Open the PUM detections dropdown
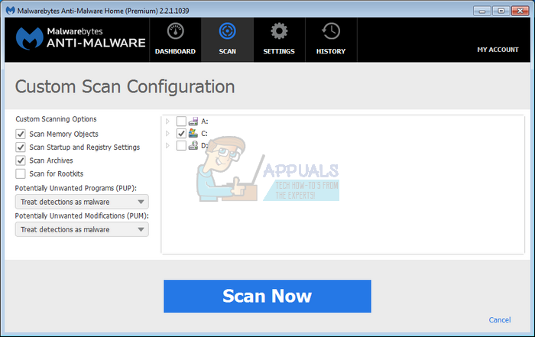Image resolution: width=535 pixels, height=337 pixels. 82,229
